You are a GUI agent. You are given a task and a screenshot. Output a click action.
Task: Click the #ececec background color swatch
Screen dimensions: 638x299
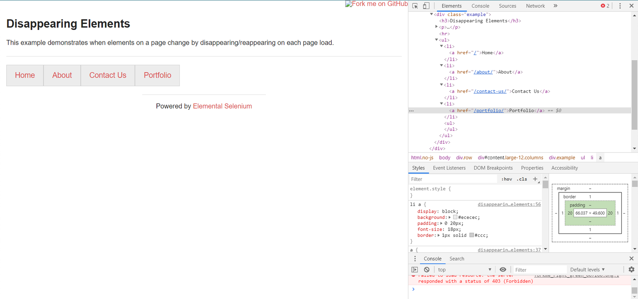455,218
